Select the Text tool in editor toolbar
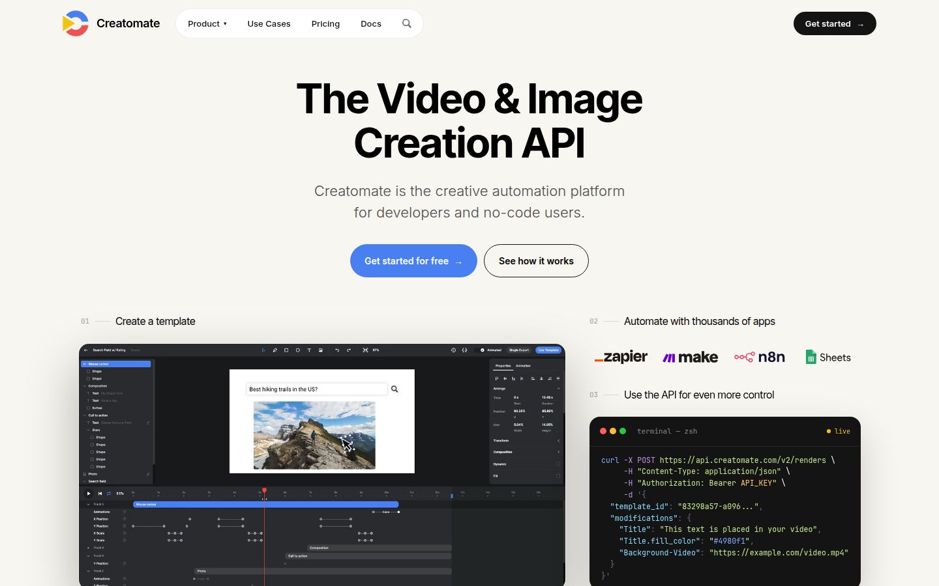Image resolution: width=939 pixels, height=586 pixels. point(309,350)
